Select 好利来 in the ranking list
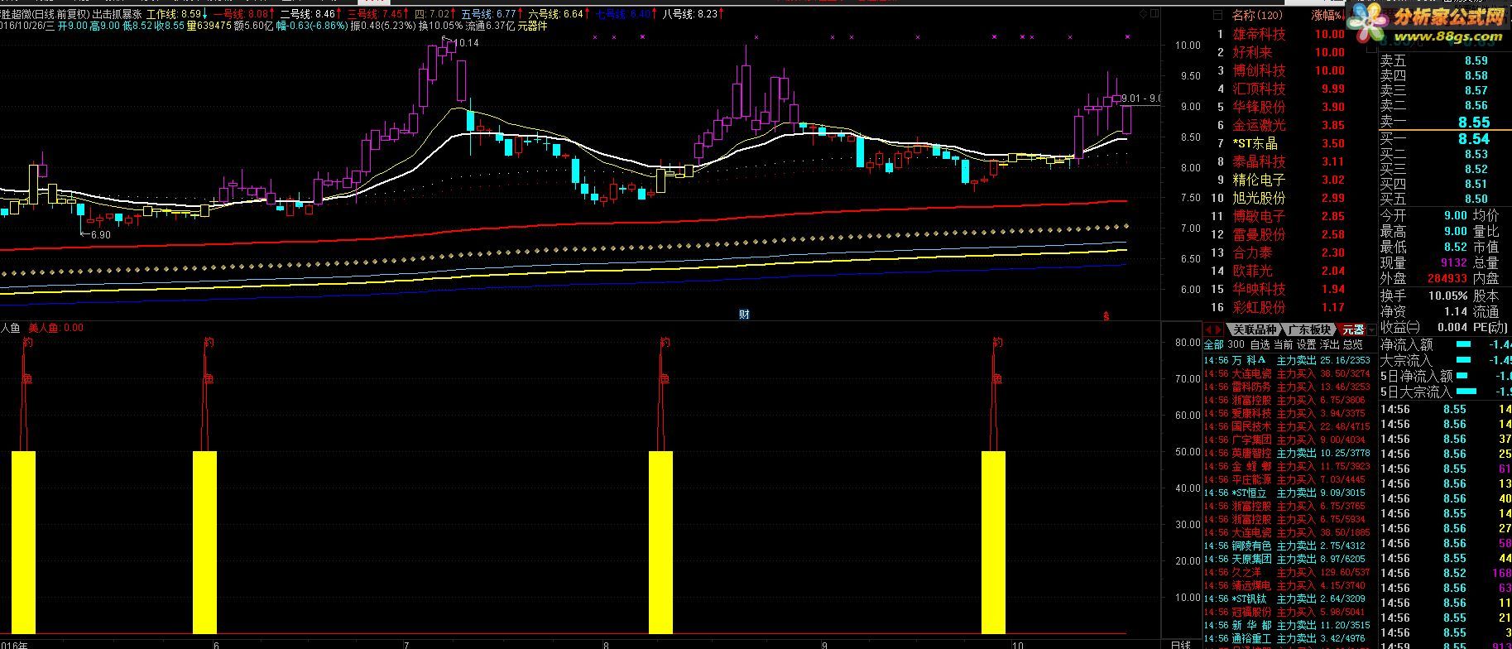This screenshot has width=1512, height=649. click(1252, 52)
